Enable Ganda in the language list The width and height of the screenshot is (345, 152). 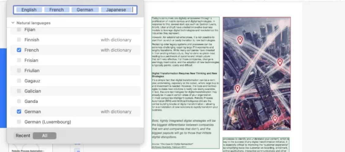click(x=19, y=102)
